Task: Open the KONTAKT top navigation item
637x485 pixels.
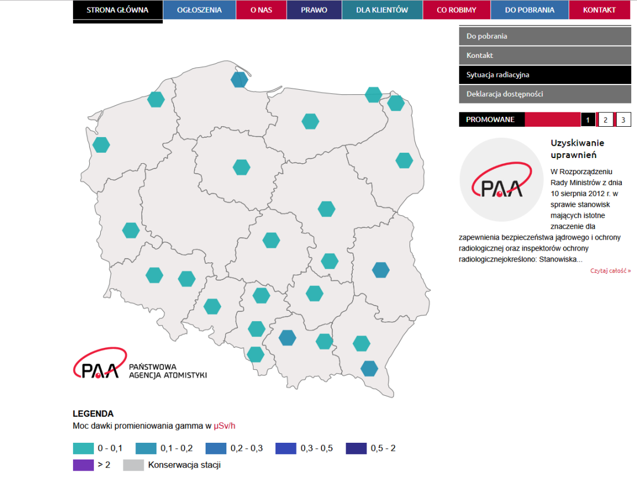Action: [599, 10]
